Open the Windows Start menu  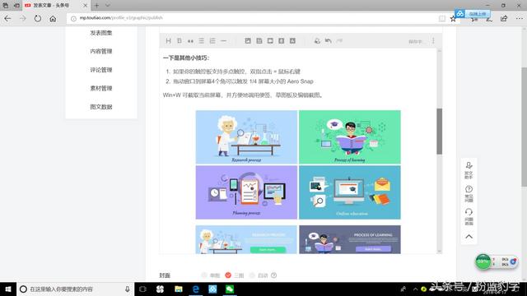coord(8,289)
